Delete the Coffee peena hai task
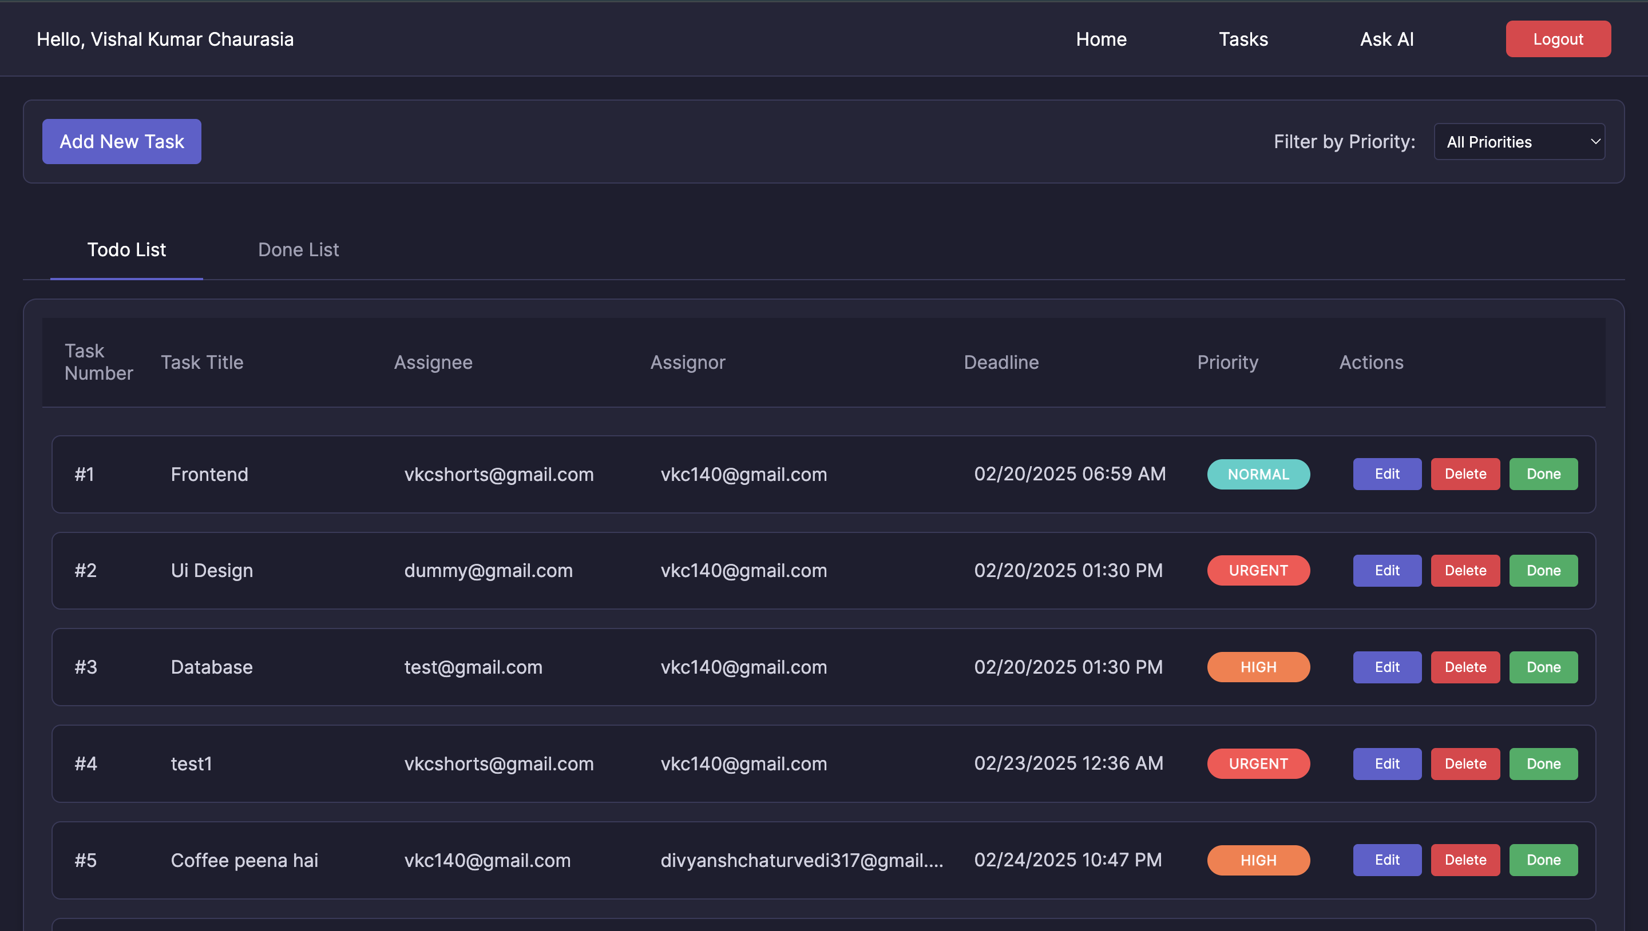The width and height of the screenshot is (1648, 931). coord(1464,860)
